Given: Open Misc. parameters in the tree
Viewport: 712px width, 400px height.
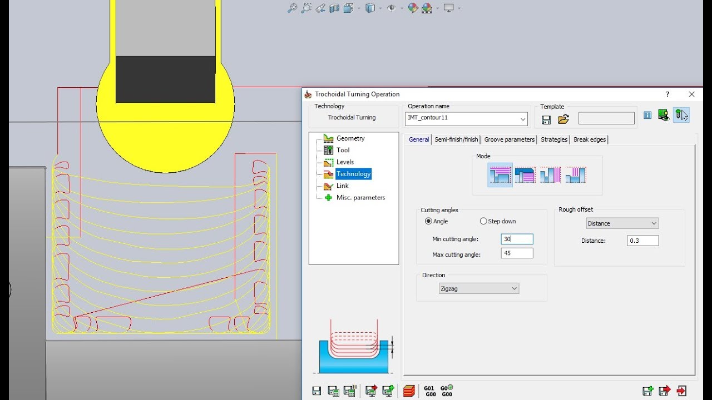Looking at the screenshot, I should pos(360,197).
